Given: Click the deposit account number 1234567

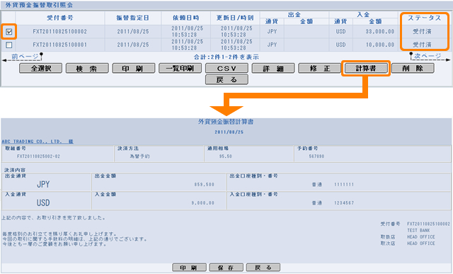Looking at the screenshot, I should click(x=344, y=203).
